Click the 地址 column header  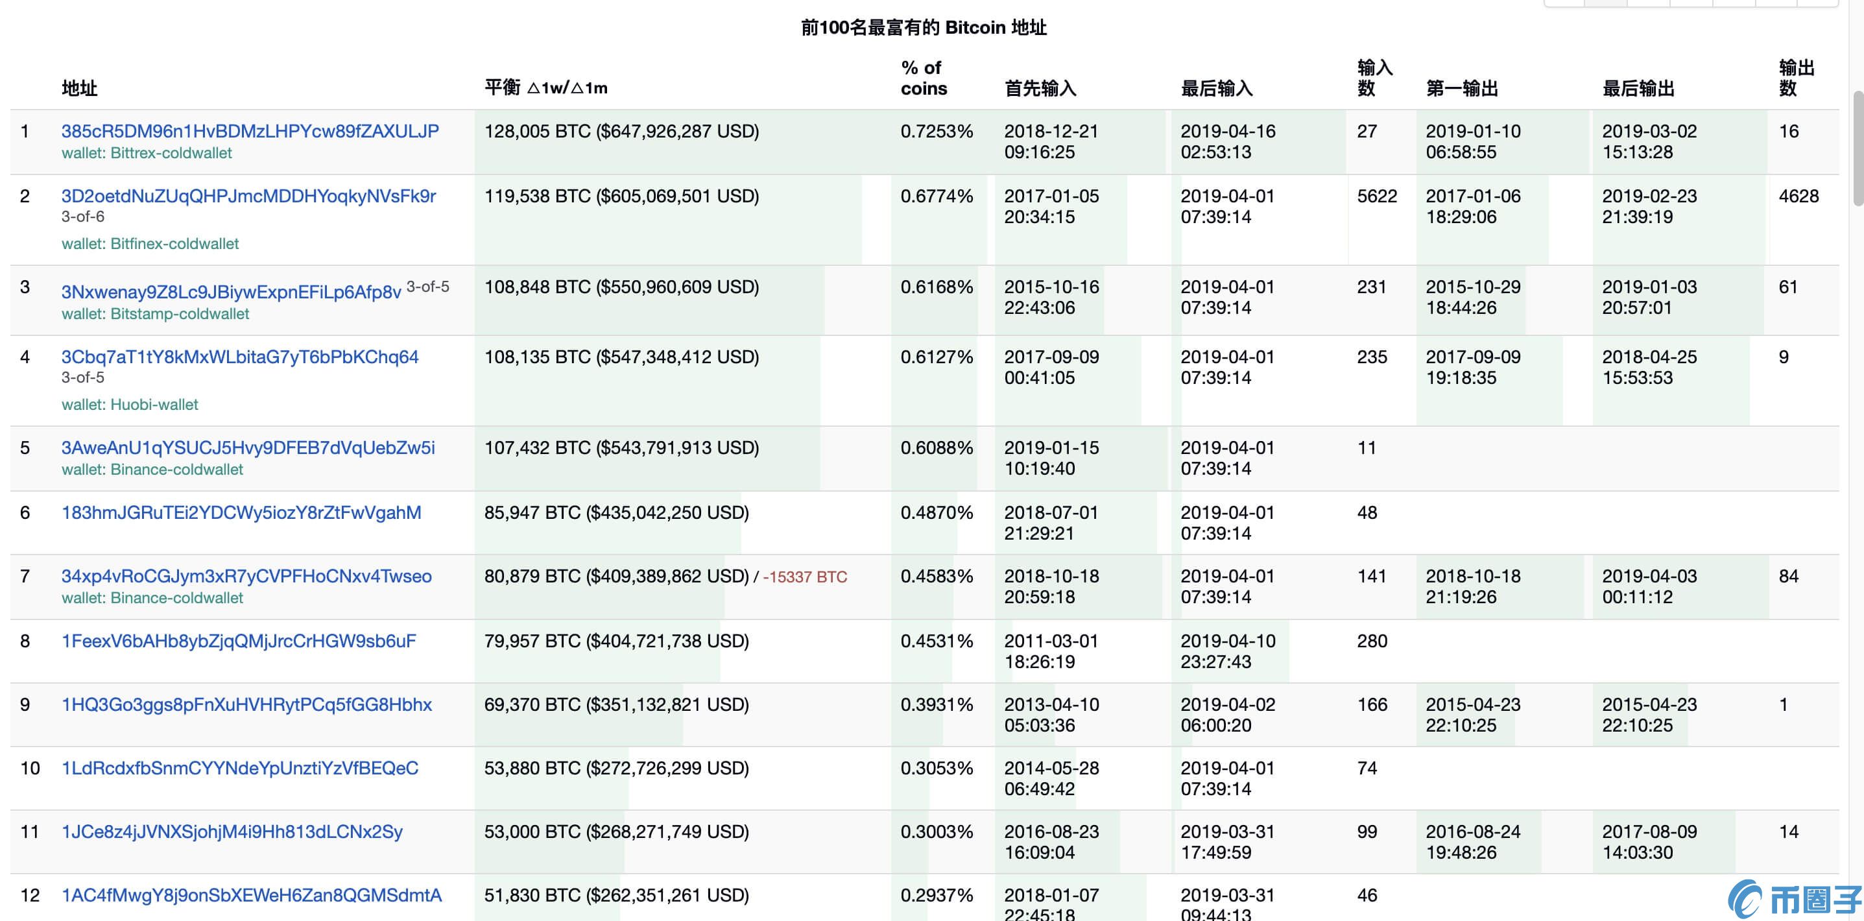[80, 88]
